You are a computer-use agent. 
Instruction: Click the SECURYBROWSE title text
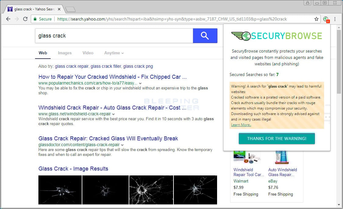(287, 36)
